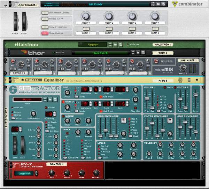The image size is (209, 189).
Task: Open Subtractor patch browser folder icon
Action: click(50, 99)
